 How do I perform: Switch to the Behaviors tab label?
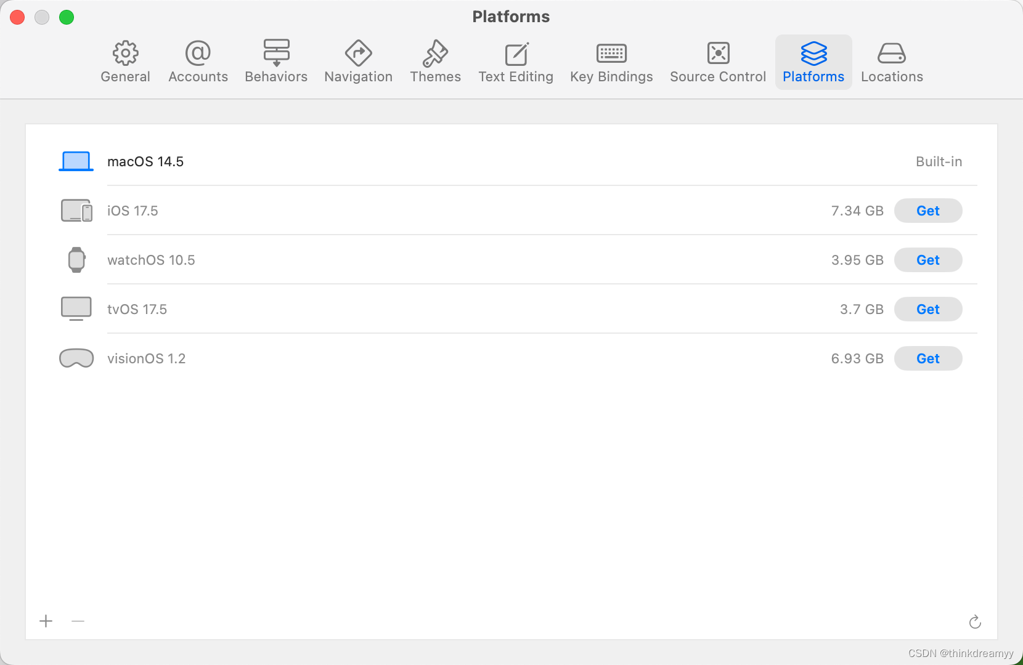[x=276, y=77]
